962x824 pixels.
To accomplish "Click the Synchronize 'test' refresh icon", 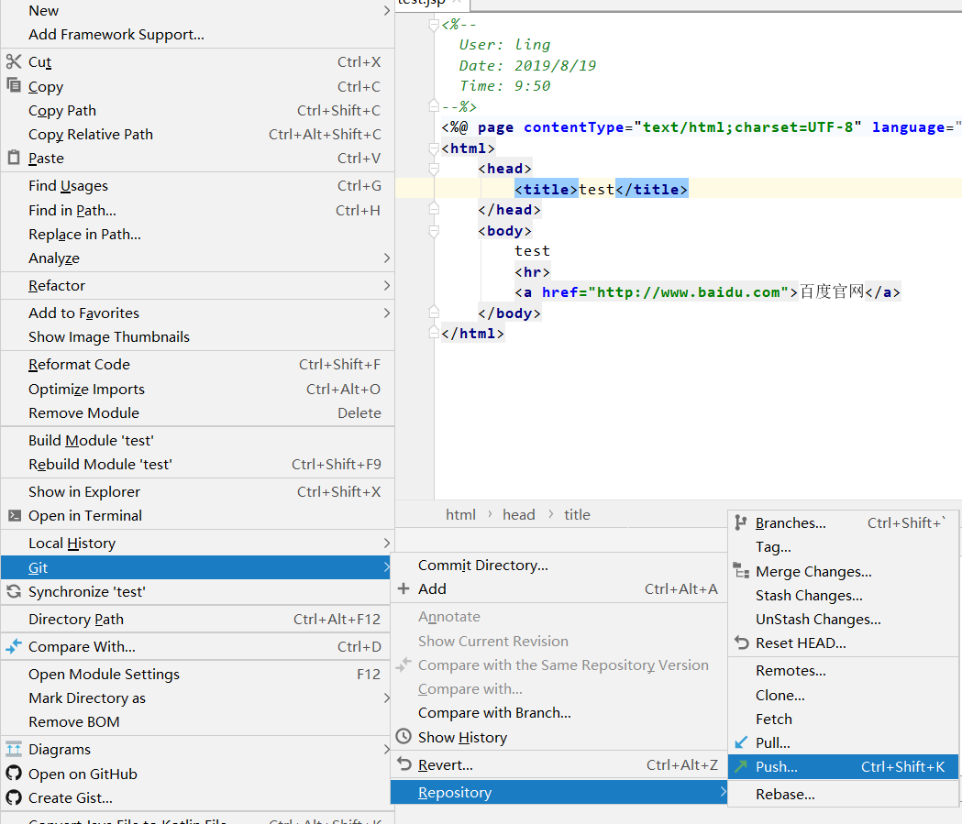I will coord(14,591).
